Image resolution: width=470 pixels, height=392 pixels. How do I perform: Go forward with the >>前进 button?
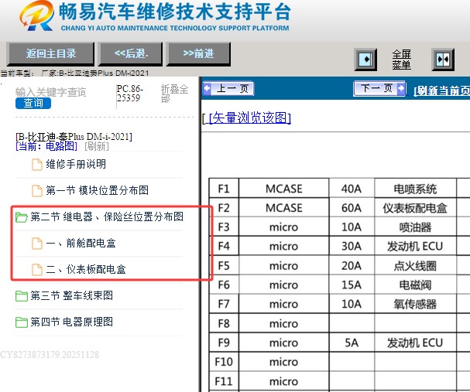tap(198, 54)
